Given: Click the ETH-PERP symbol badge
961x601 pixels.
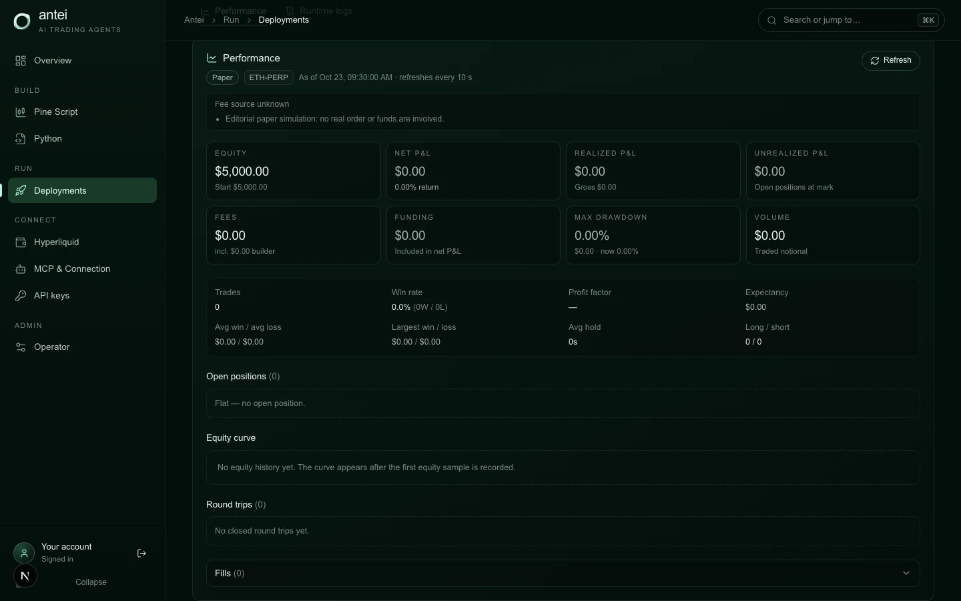Looking at the screenshot, I should pos(269,77).
